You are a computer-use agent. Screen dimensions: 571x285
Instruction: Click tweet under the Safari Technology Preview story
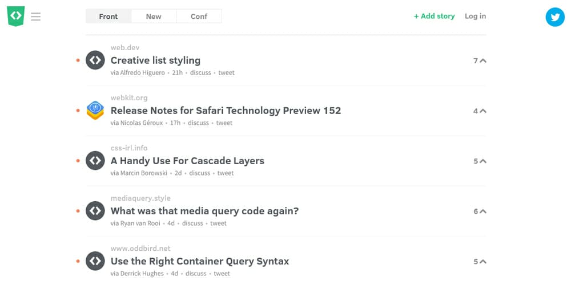tap(224, 123)
